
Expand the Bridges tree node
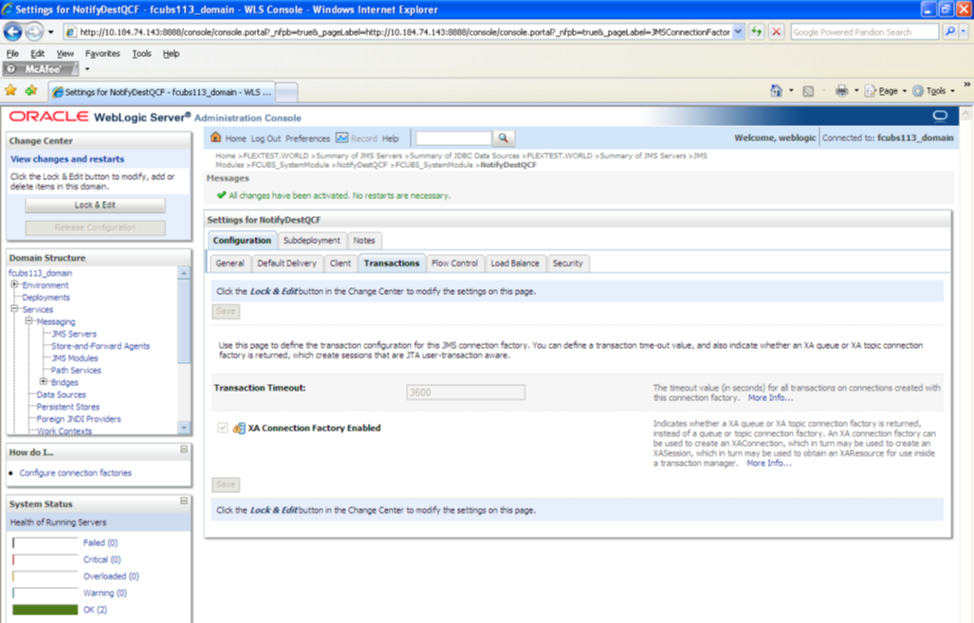(43, 381)
